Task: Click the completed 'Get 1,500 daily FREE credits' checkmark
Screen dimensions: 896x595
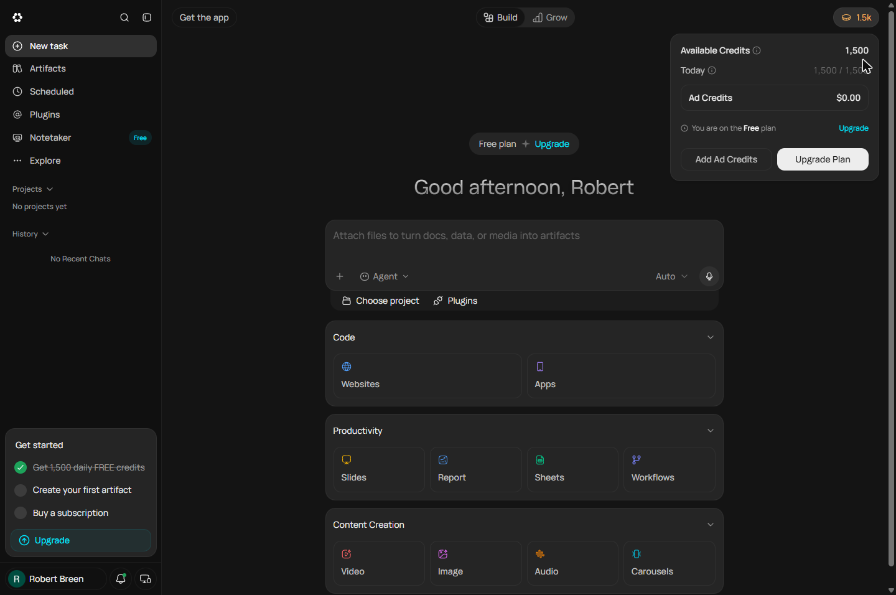Action: click(x=21, y=467)
